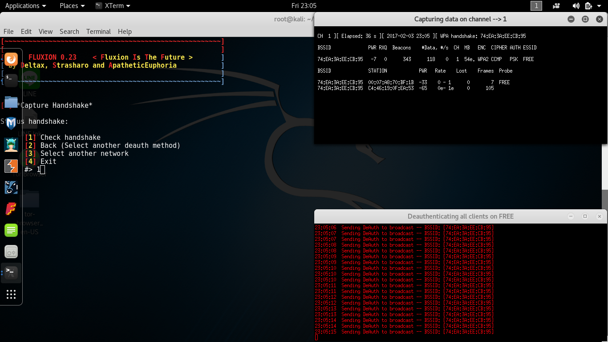Image resolution: width=608 pixels, height=342 pixels.
Task: Open the volume indicator in top bar
Action: pos(576,6)
